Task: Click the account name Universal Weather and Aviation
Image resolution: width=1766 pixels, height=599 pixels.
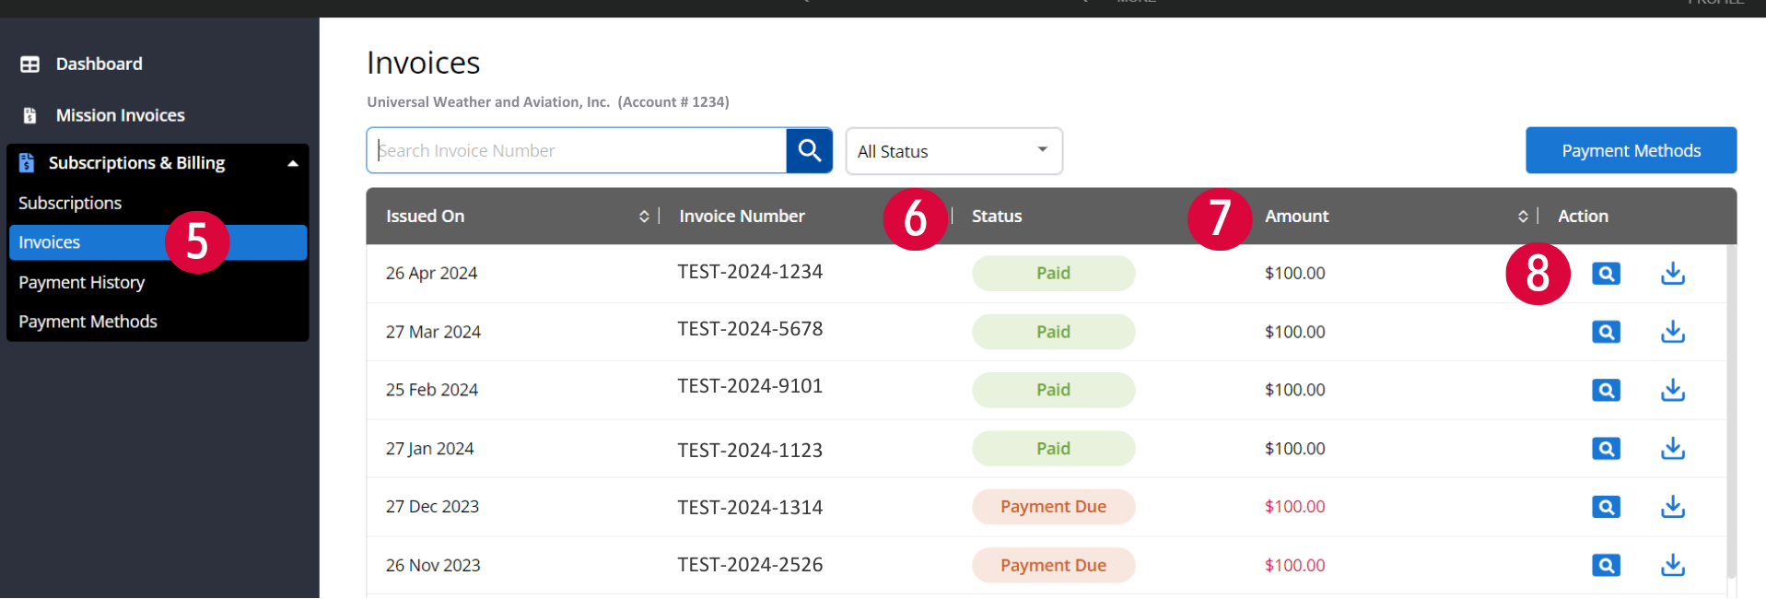Action: coord(488,102)
